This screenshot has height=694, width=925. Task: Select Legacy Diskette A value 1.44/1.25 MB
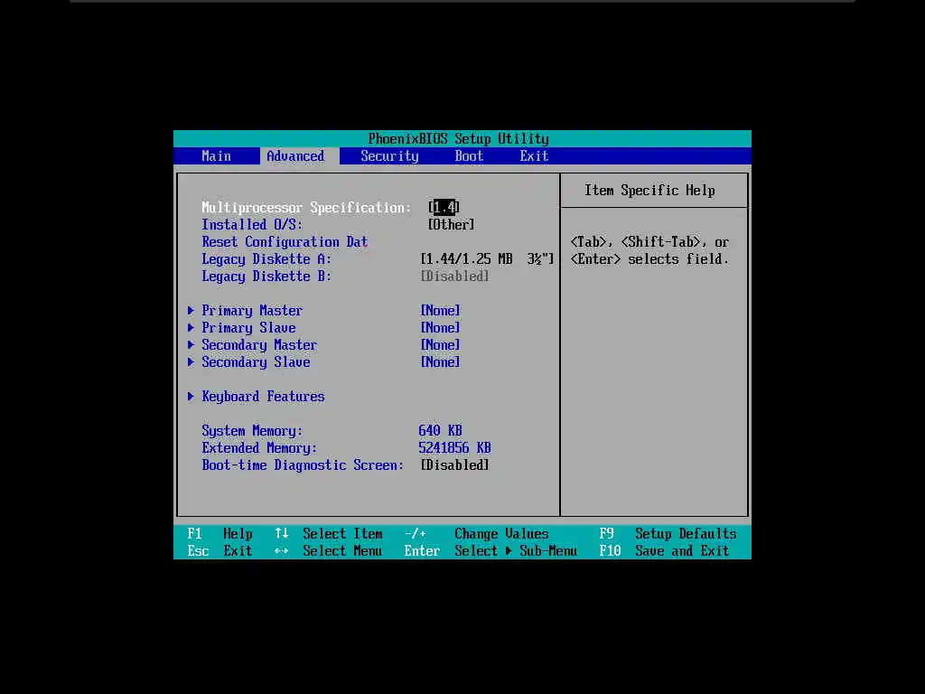tap(487, 259)
